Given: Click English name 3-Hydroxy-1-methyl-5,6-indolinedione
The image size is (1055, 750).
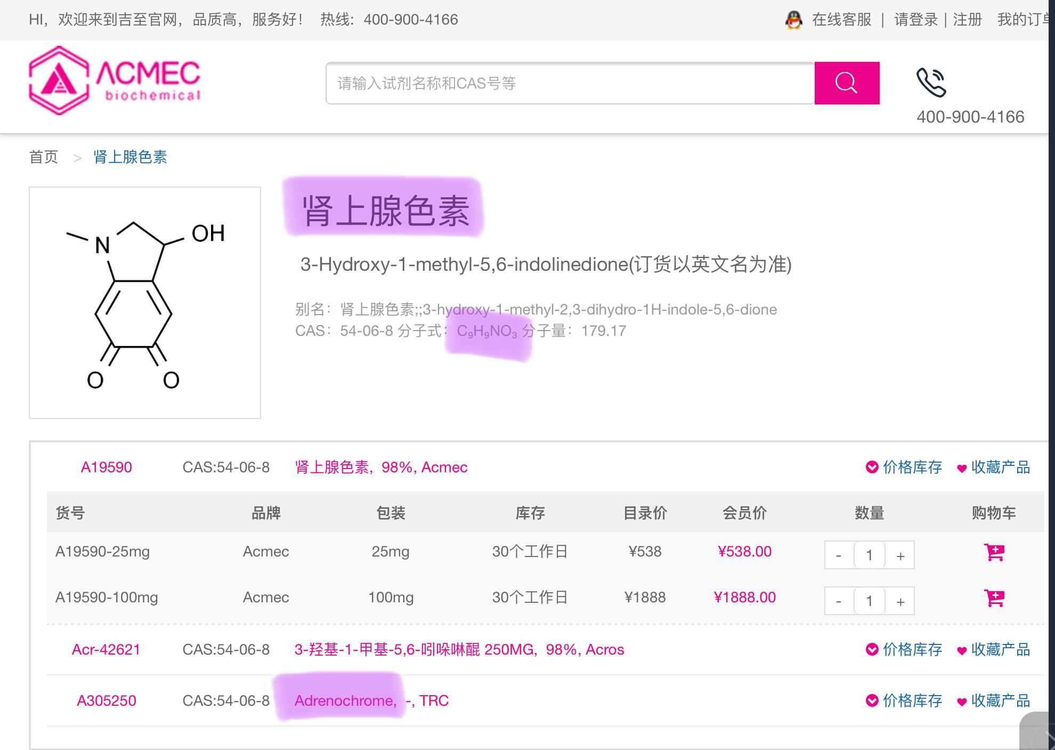Looking at the screenshot, I should tap(464, 264).
